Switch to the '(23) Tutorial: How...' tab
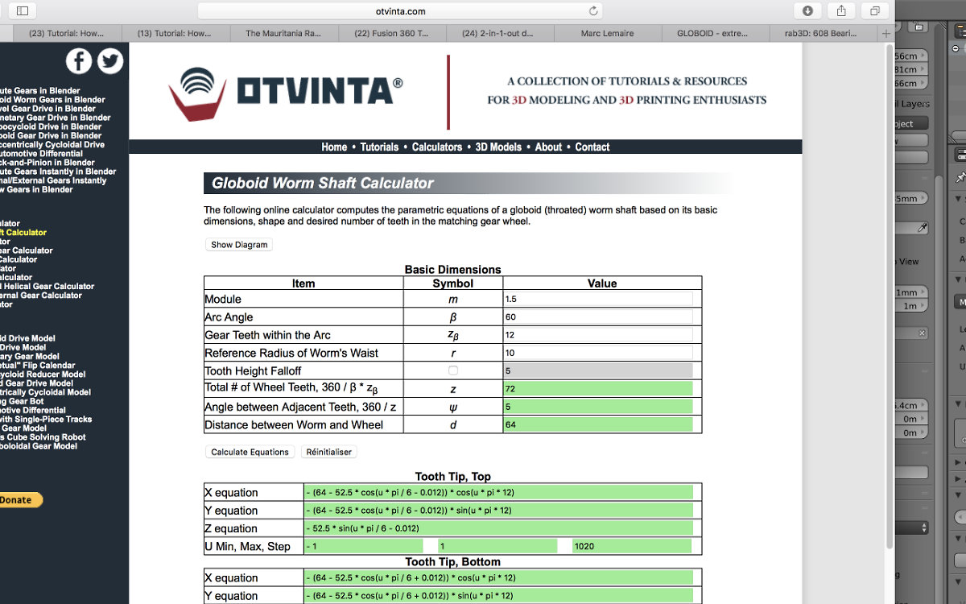966x604 pixels. pos(66,33)
